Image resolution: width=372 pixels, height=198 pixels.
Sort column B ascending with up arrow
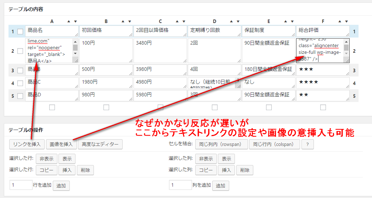123,21
